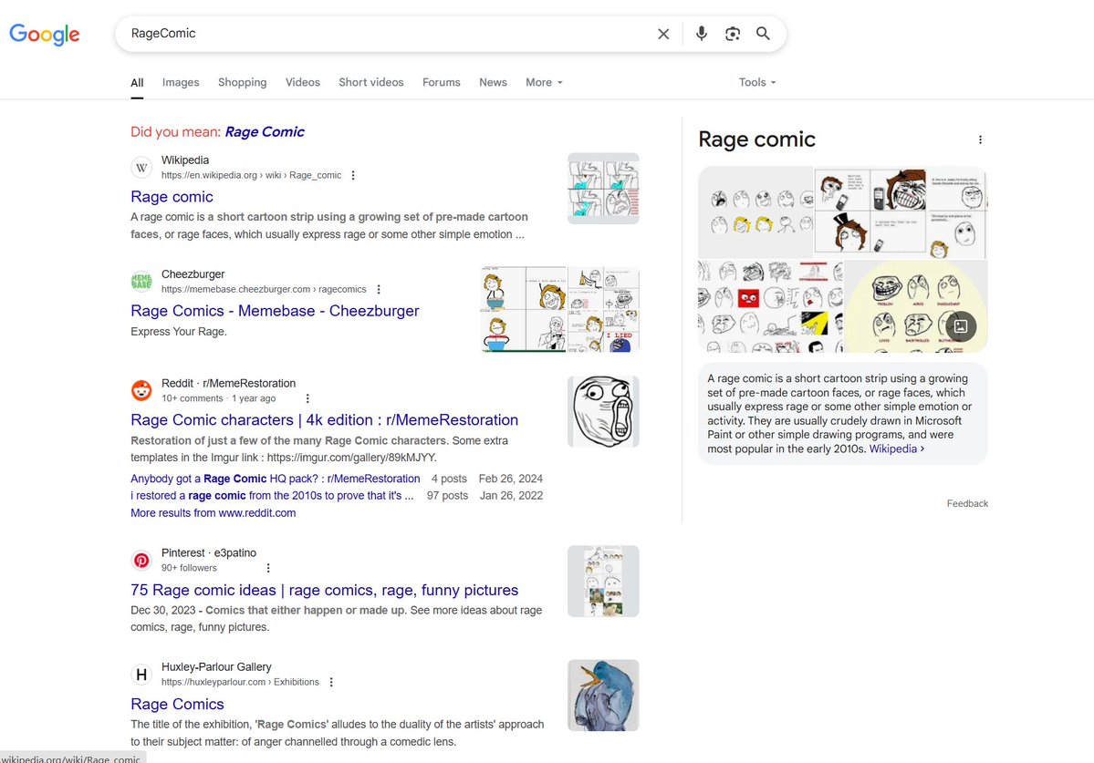Open top-right comic strip panel image
The image size is (1094, 763).
click(x=901, y=211)
